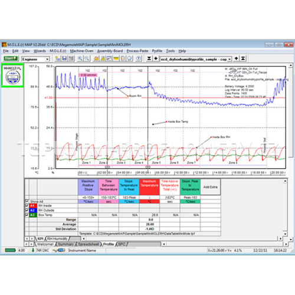Click the status bar instrument connection icon
Image resolution: width=295 pixels, height=295 pixels.
(59, 250)
